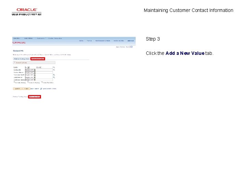Click the bottom Add a New Value link
This screenshot has height=184, width=246.
(35, 97)
